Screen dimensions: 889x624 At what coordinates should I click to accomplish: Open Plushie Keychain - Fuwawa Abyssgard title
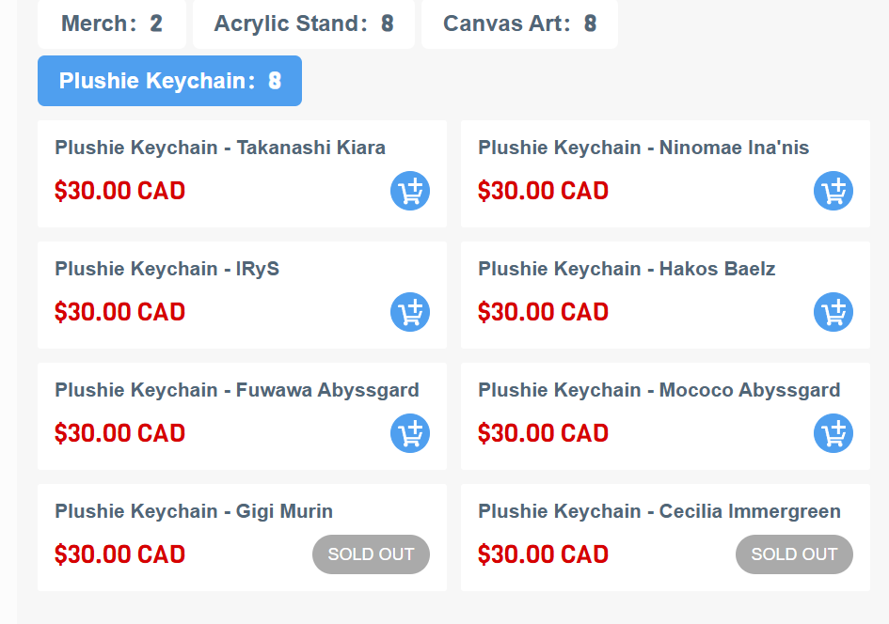[x=237, y=390]
